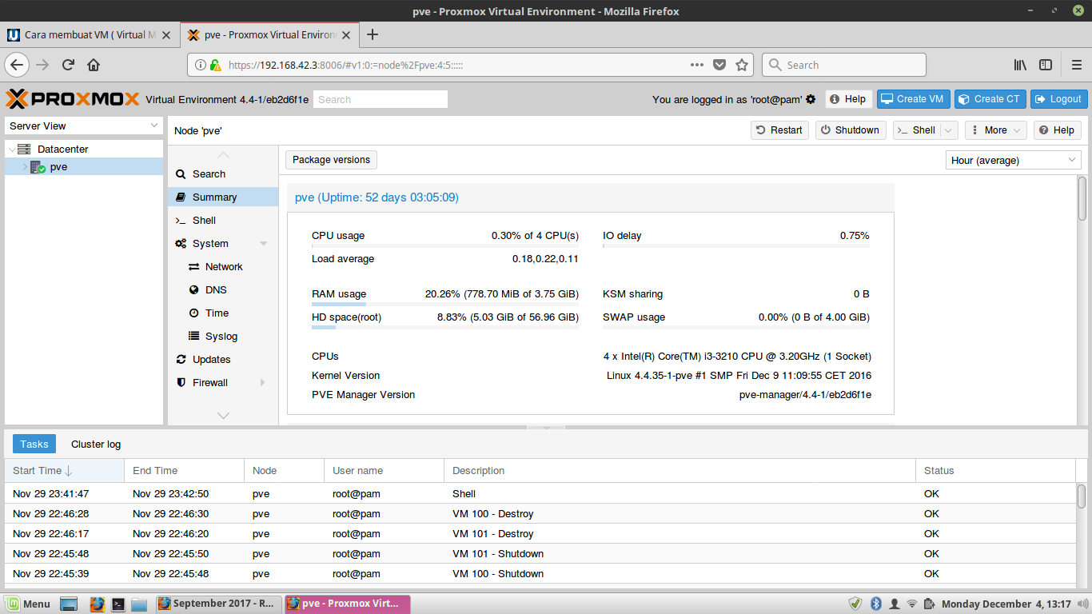This screenshot has width=1092, height=614.
Task: Click the Create CT button
Action: (x=990, y=99)
